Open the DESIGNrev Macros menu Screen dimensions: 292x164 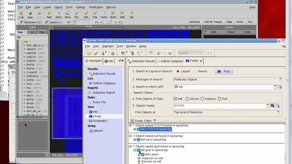coord(111,7)
